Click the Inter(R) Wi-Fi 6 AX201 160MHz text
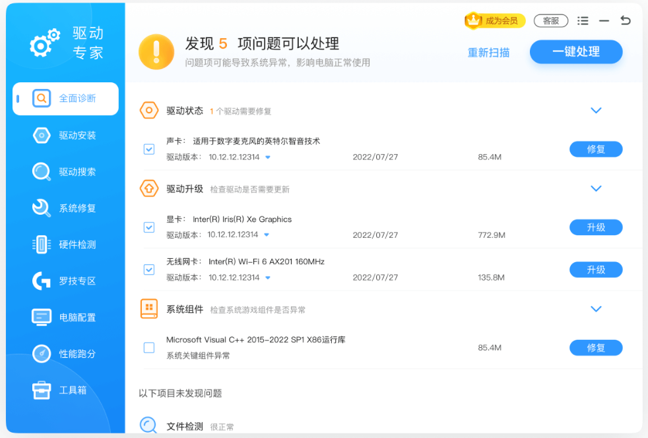 click(267, 261)
